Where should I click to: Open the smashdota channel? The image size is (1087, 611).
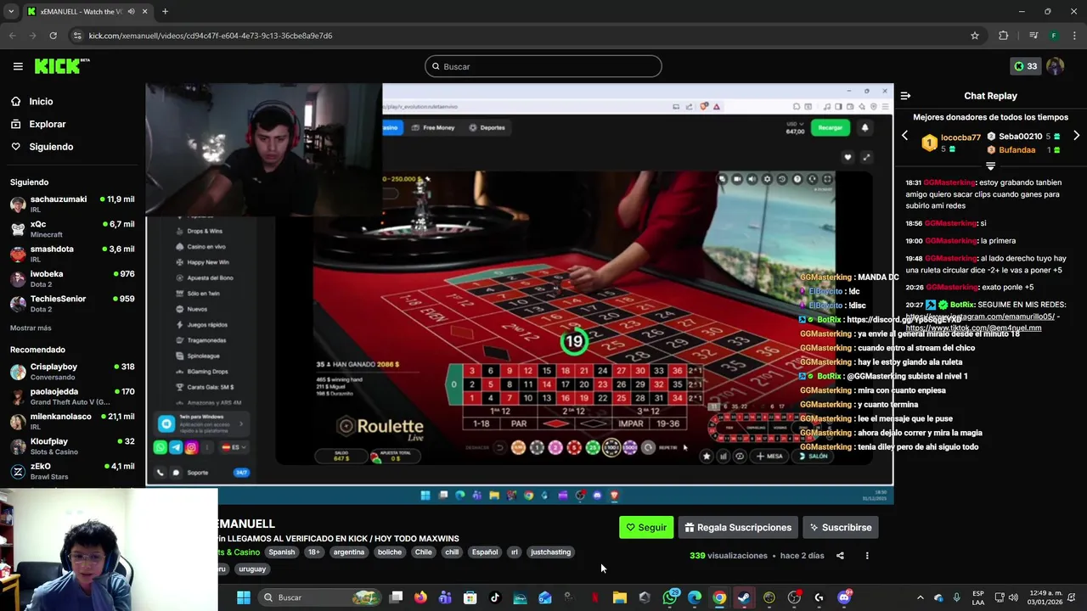point(72,254)
